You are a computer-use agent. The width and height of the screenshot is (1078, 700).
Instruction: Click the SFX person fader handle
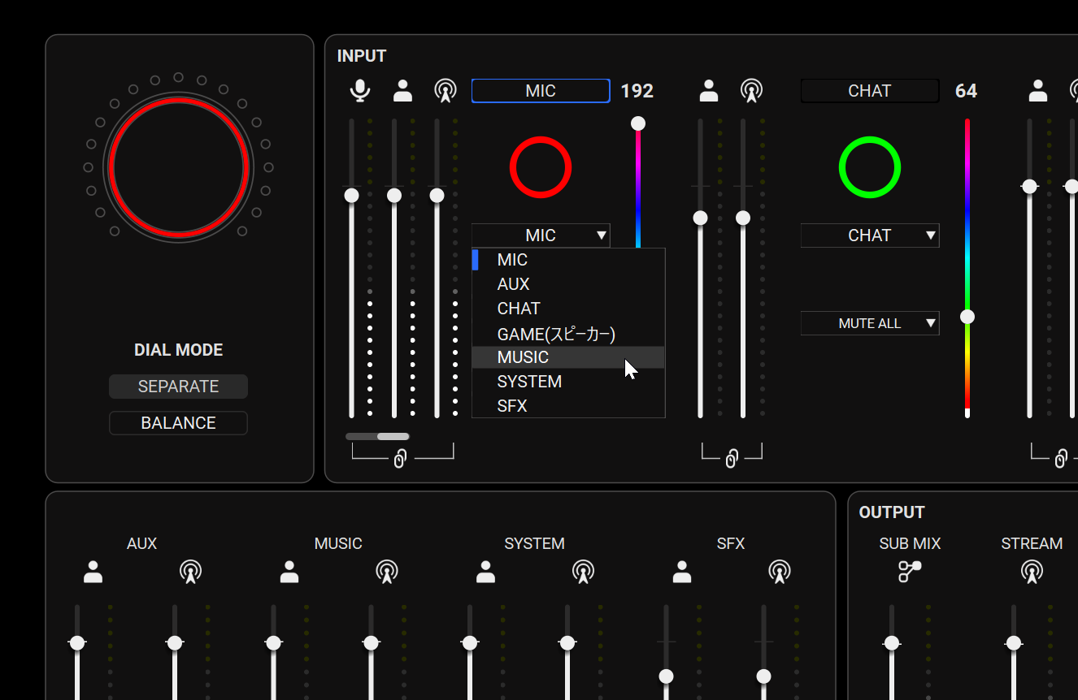[666, 676]
